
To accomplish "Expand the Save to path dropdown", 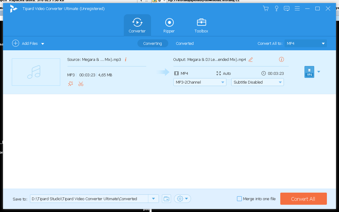I will point(153,199).
